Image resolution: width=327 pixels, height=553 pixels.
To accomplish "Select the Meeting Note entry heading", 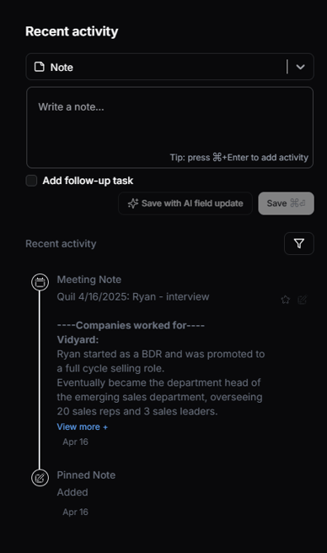I will 89,279.
